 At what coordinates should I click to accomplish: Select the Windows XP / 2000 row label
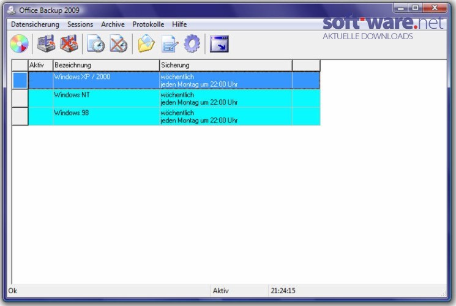tap(82, 76)
